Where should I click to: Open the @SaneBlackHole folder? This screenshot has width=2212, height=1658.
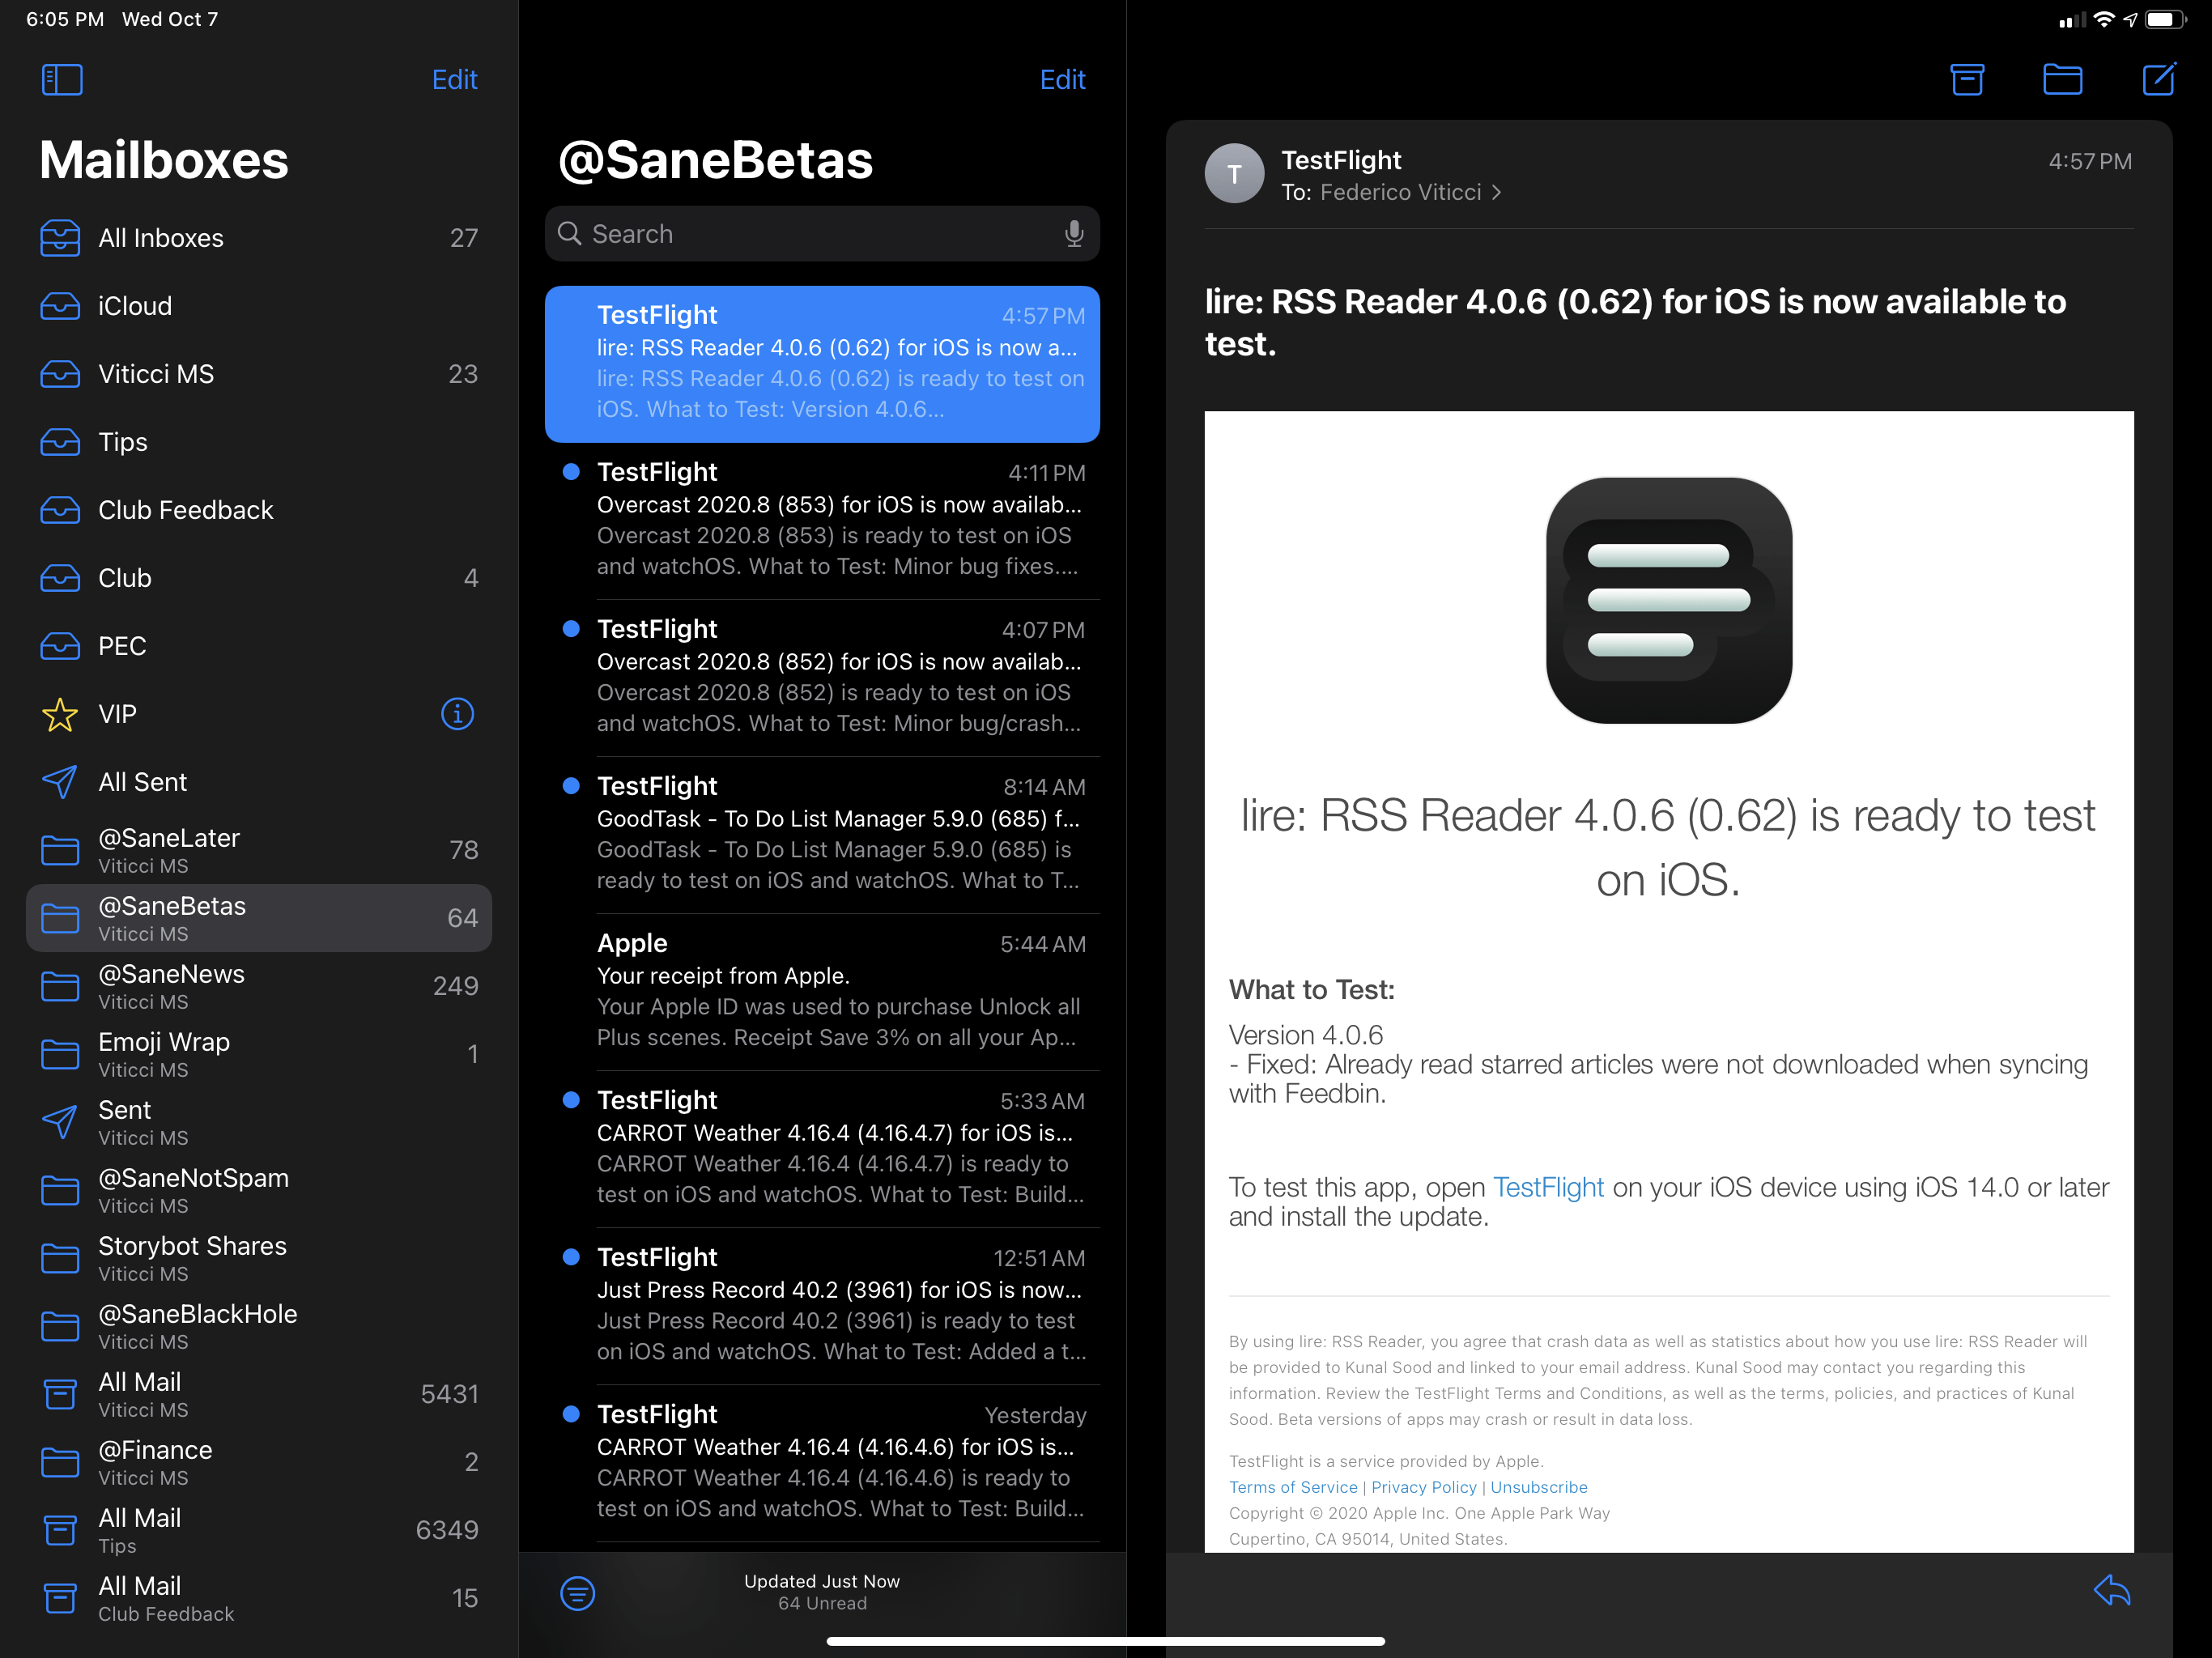259,1326
